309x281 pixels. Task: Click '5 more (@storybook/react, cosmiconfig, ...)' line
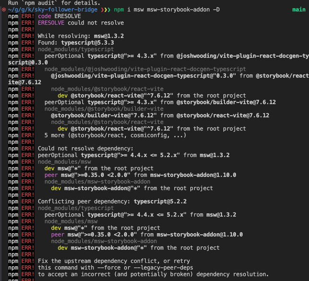(115, 135)
